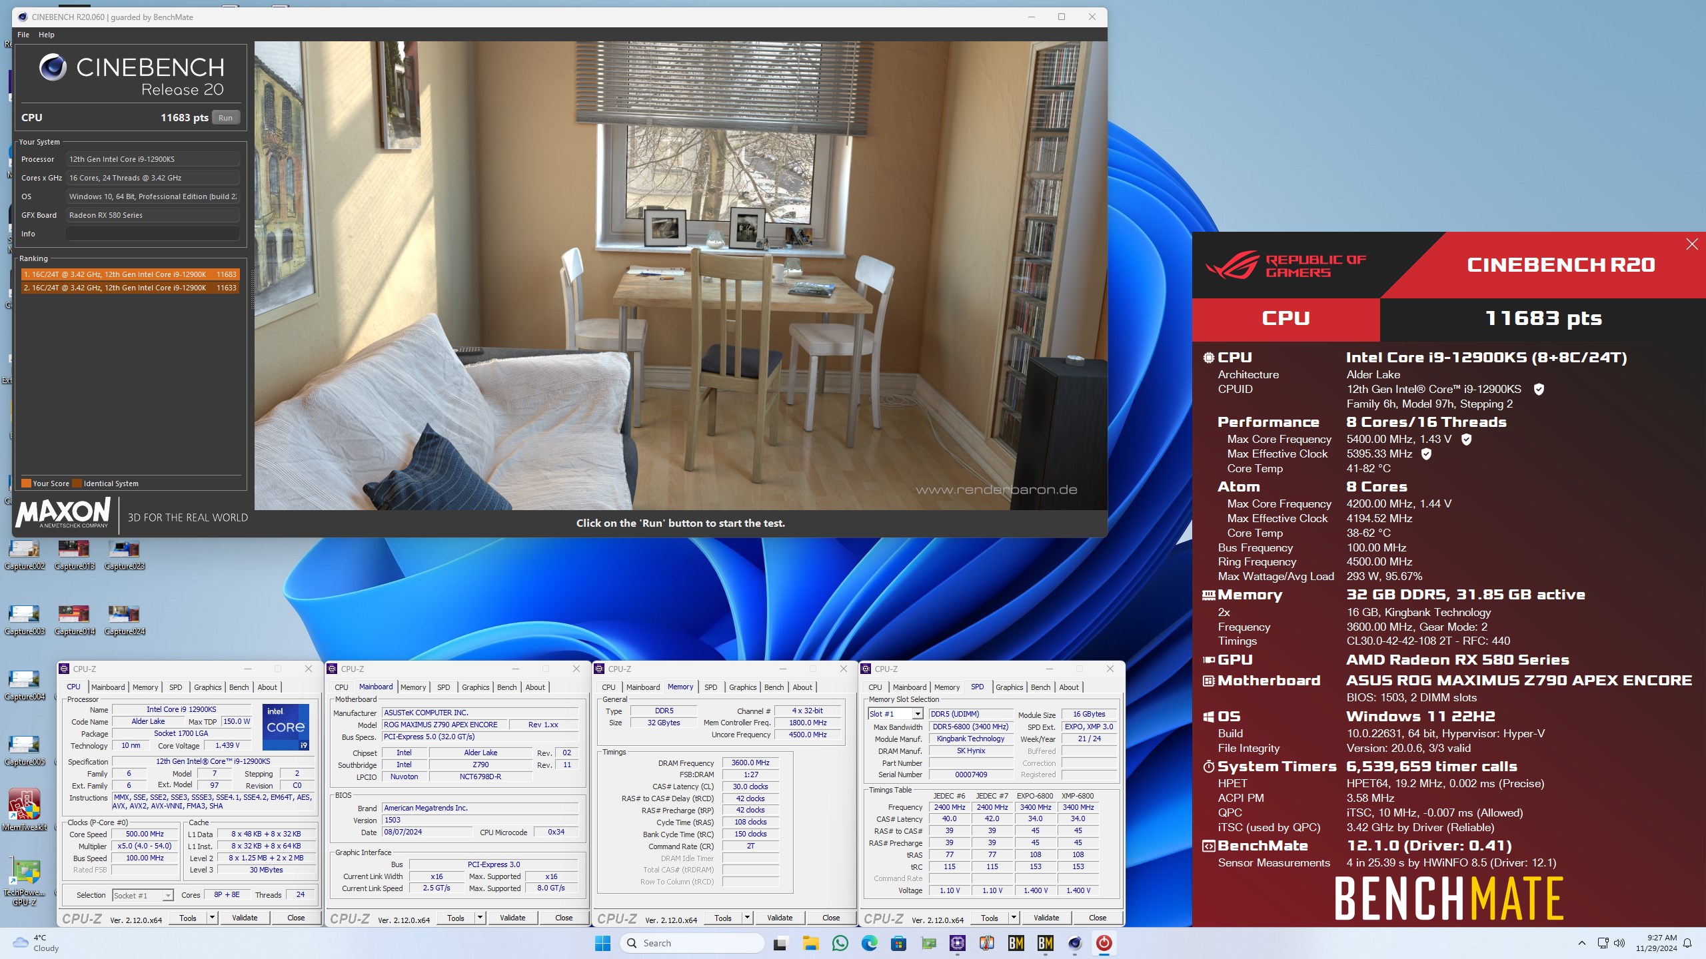Expand Tools arrow in CPU-Z Motherboard window

[480, 918]
